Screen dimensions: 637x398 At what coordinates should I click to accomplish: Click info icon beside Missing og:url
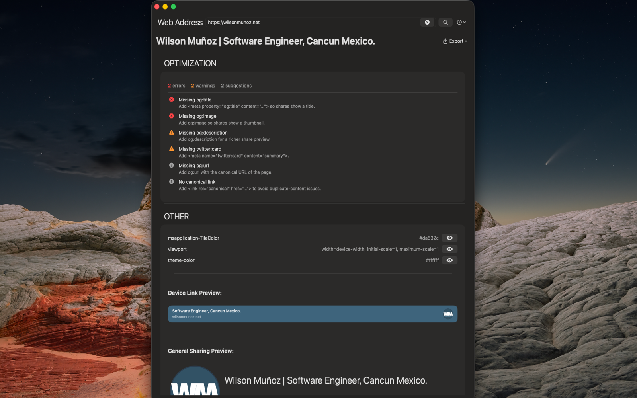pos(172,165)
